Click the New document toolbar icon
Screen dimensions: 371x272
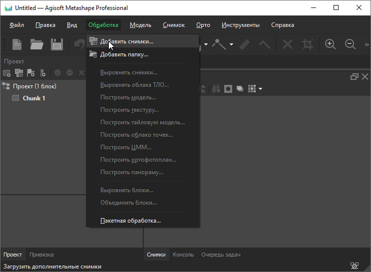[x=17, y=44]
